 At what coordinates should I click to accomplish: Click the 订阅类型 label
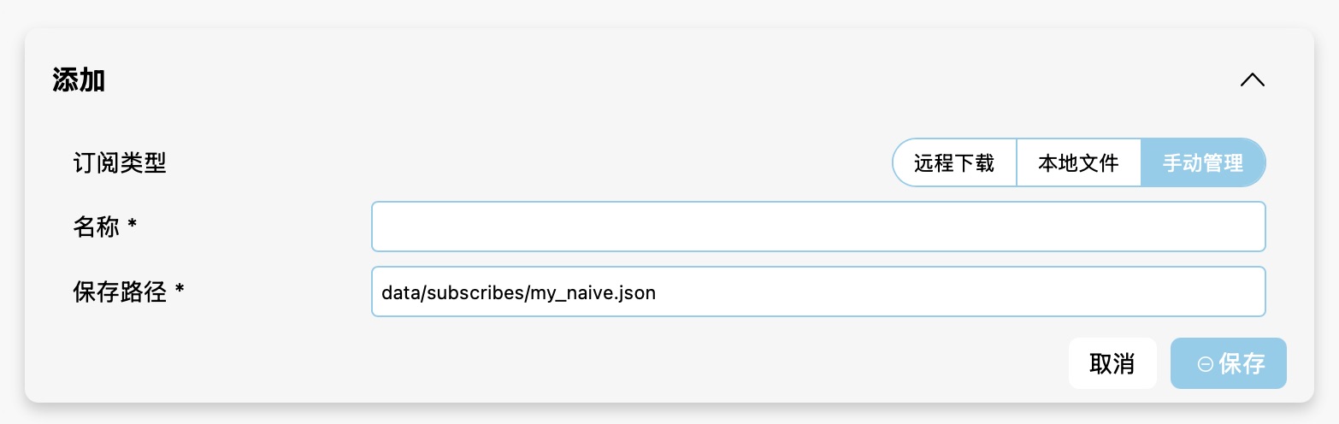120,162
